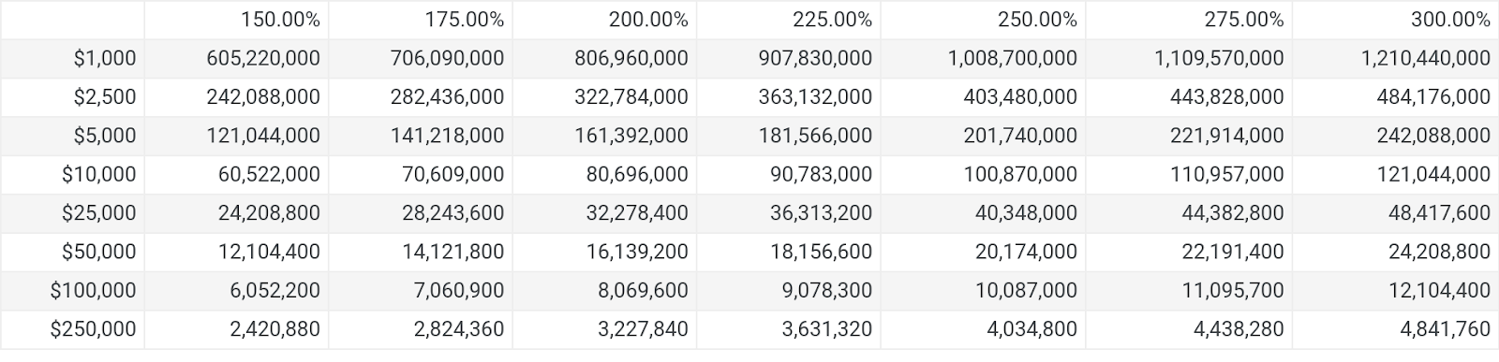Screen dimensions: 1499x362
Task: Select cell with value 2,420,880
Action: (x=236, y=329)
